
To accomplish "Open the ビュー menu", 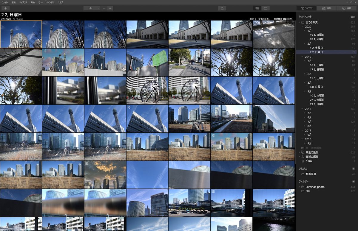I will coord(41,2).
